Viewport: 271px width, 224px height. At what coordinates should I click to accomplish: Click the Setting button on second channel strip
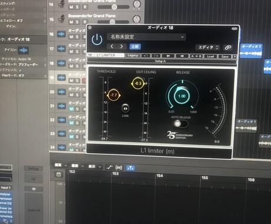click(x=33, y=169)
